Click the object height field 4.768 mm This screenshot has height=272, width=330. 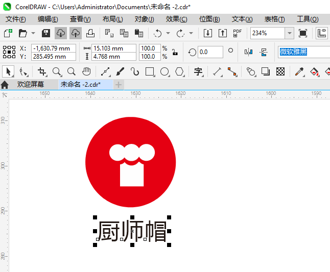(114, 56)
